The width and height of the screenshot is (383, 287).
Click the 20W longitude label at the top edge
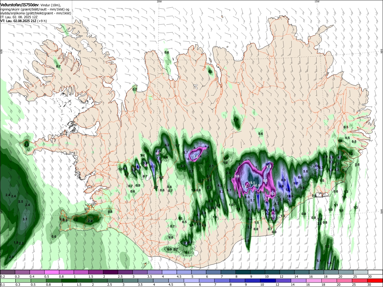159,1
